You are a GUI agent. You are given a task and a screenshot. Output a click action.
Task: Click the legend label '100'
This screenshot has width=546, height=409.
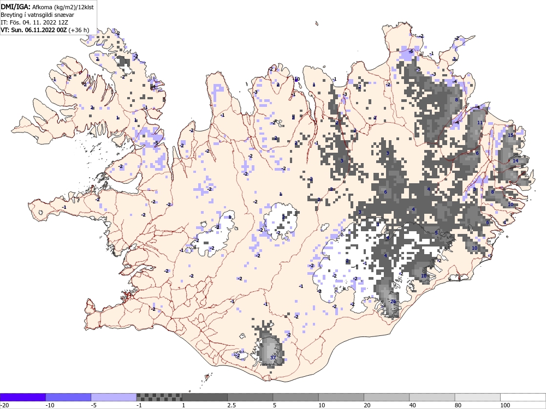[x=505, y=405]
